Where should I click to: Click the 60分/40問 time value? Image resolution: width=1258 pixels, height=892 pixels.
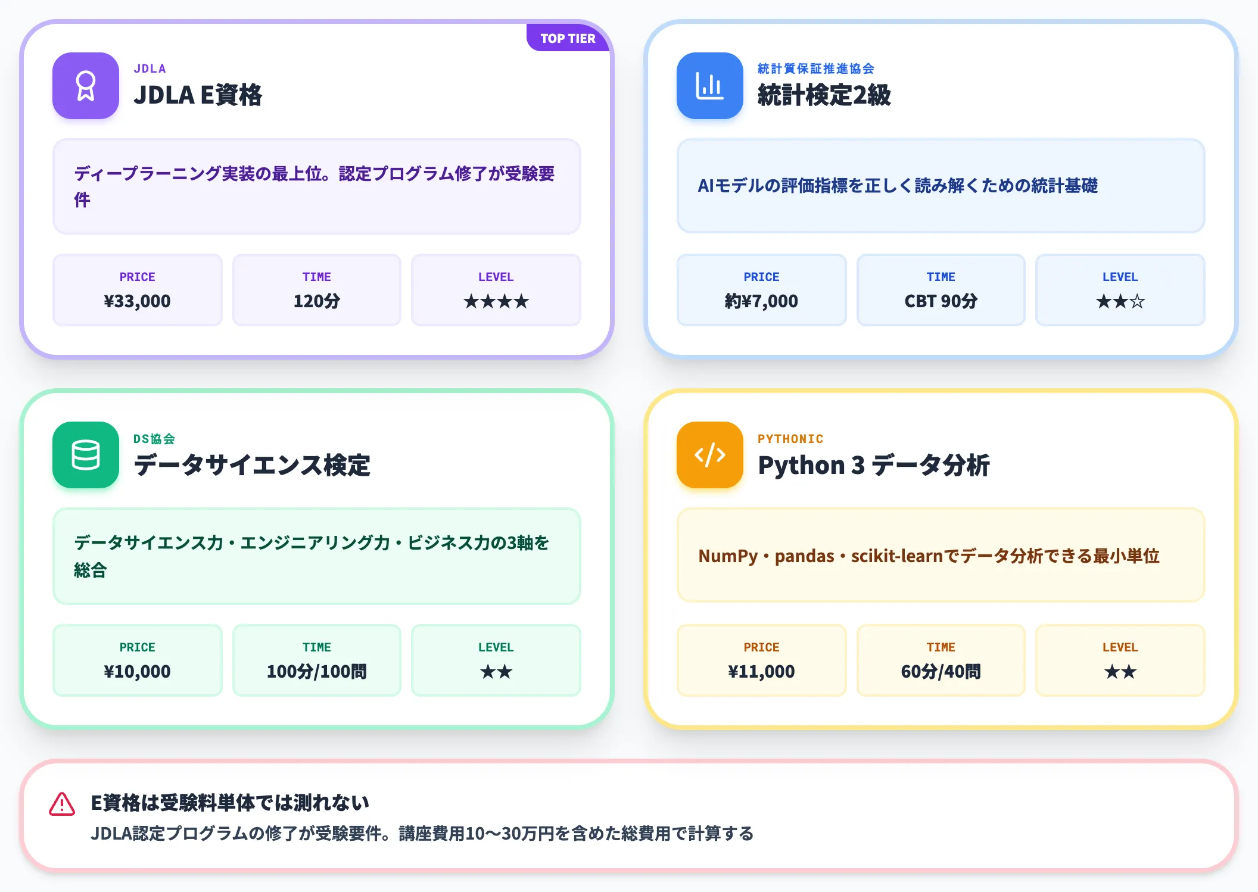[x=941, y=672]
